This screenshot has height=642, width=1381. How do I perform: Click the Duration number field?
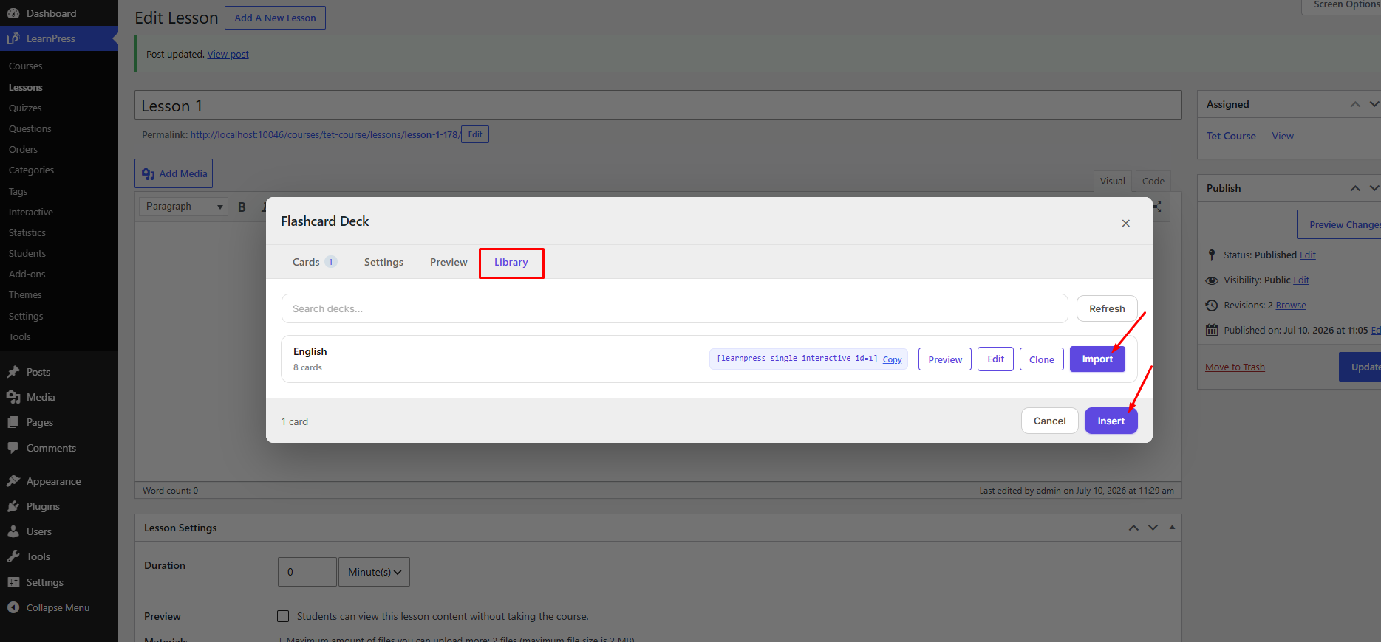point(307,572)
